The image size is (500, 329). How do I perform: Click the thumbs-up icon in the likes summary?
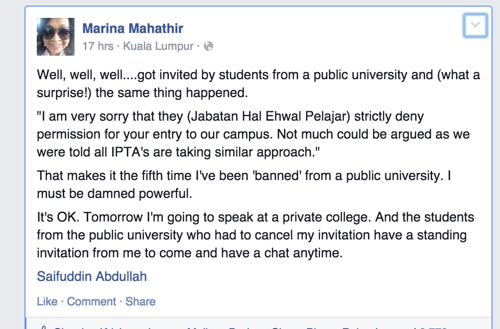tap(43, 327)
